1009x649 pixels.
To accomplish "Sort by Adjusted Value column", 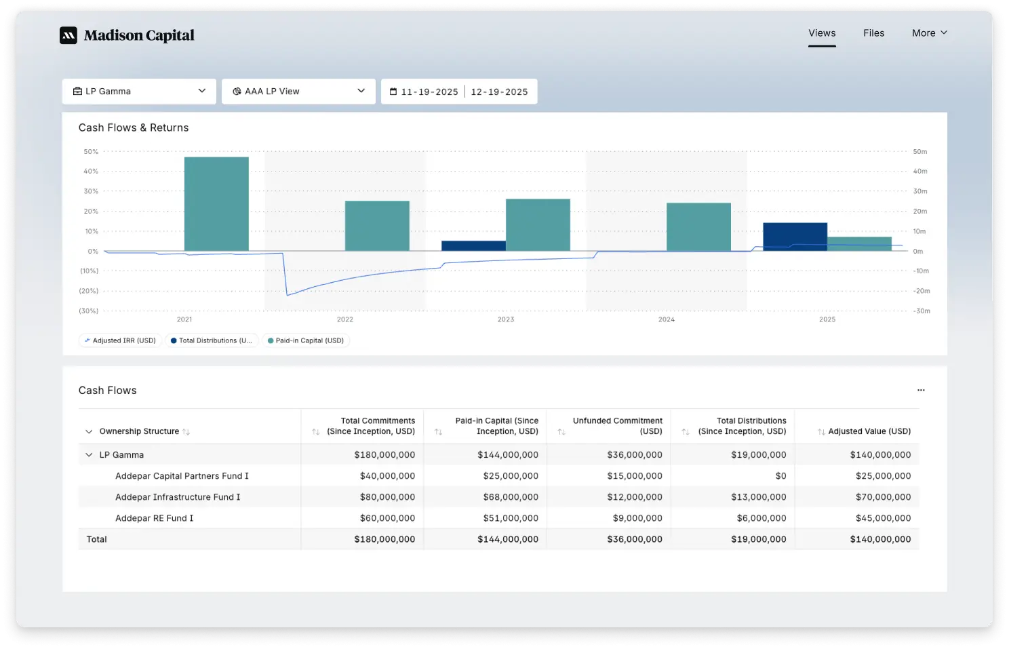I will (x=821, y=432).
